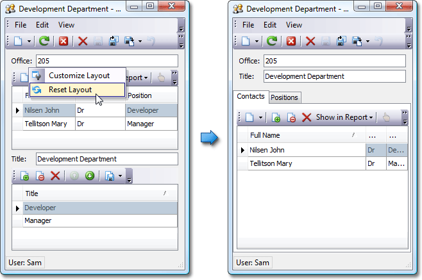Select Reset Layout in the context menu
Screen dimensions: 422x280
[x=77, y=90]
